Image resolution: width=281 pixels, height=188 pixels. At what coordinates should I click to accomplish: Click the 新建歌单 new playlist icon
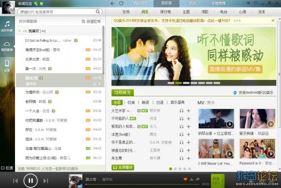pos(83,22)
